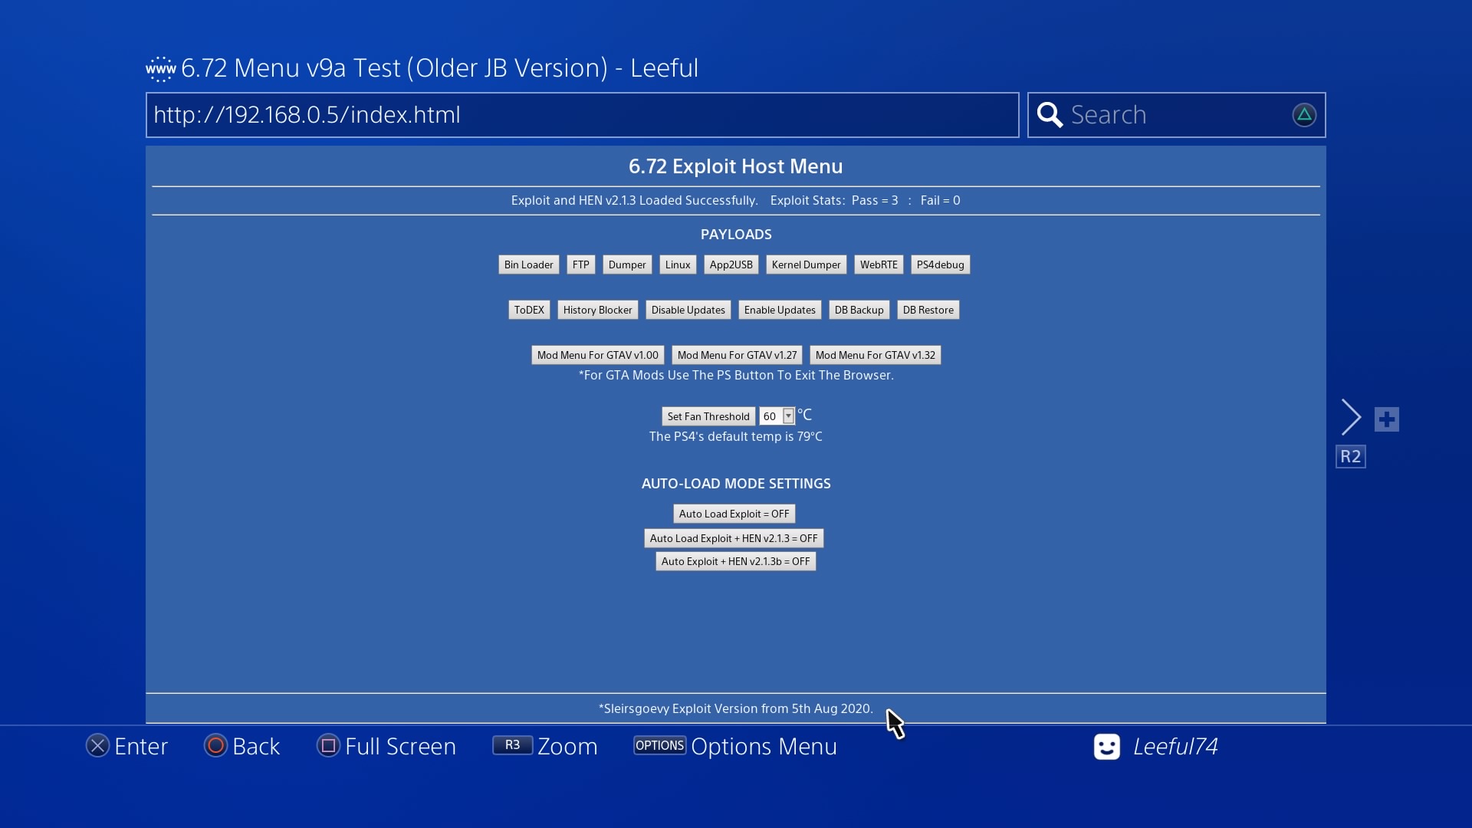Click the R3 Zoom button icon
This screenshot has width=1472, height=828.
(x=512, y=745)
